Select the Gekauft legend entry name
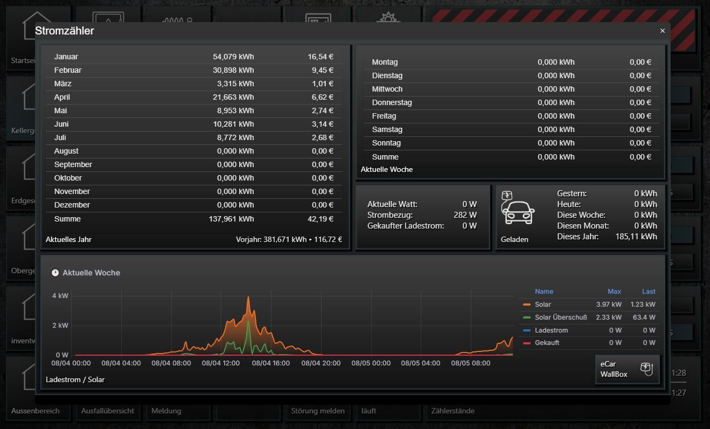The height and width of the screenshot is (429, 710). pos(547,343)
